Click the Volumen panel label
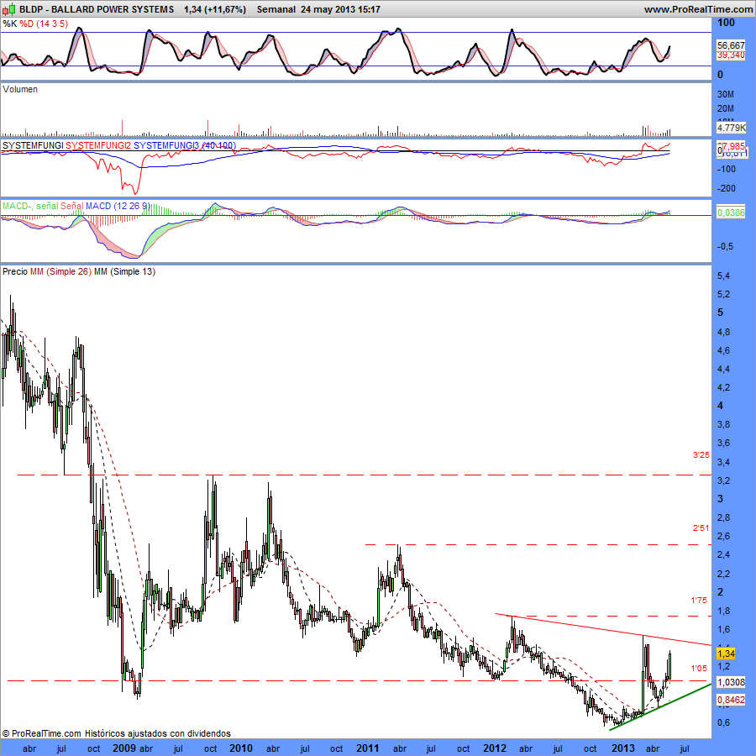 tap(20, 89)
